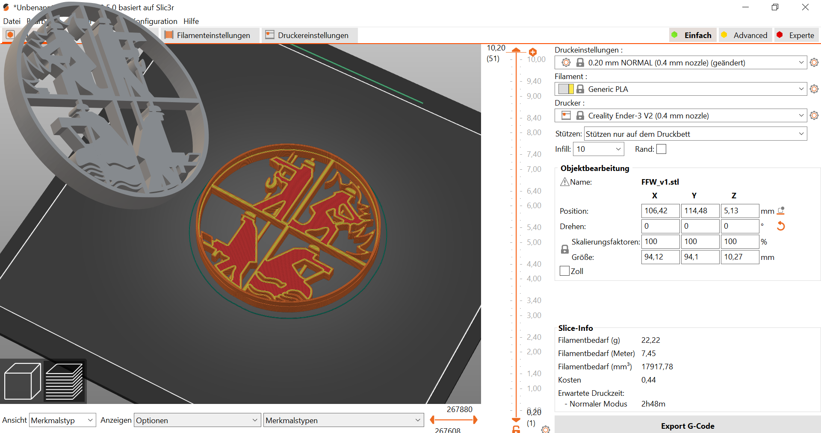
Task: Switch to sliced layers preview view
Action: 64,381
